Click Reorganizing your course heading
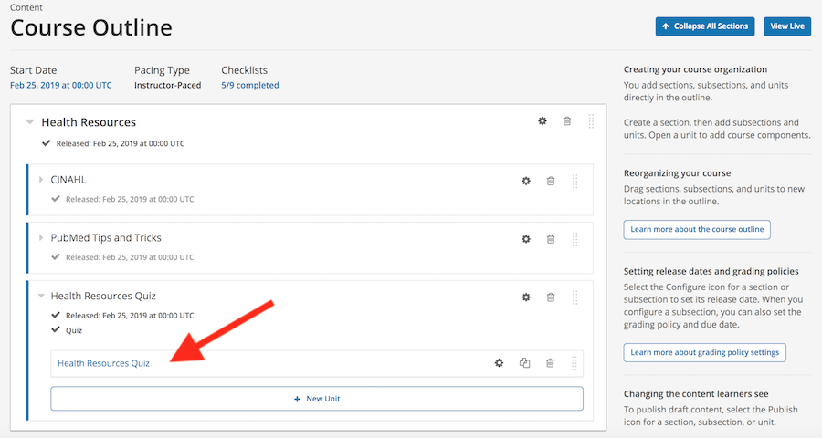 677,172
